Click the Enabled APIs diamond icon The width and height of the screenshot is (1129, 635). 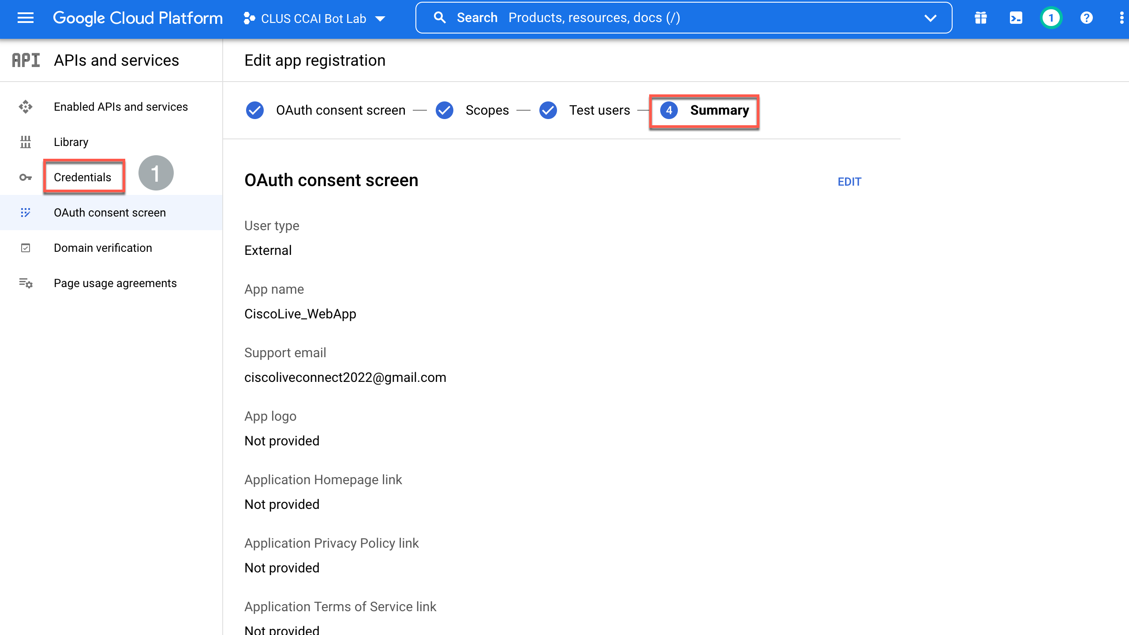click(26, 107)
